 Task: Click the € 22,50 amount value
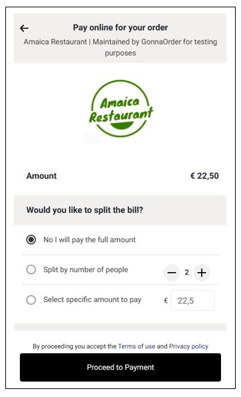coord(204,176)
